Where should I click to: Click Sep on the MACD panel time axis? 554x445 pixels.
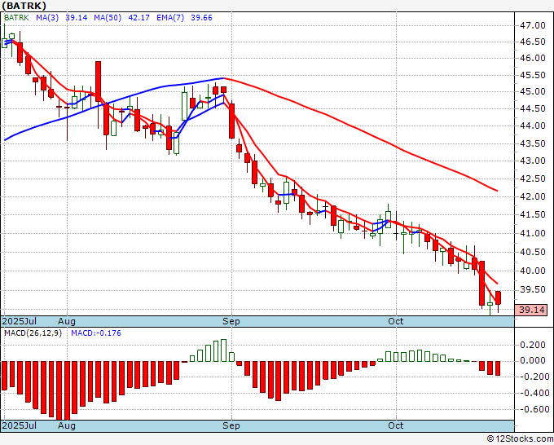pyautogui.click(x=232, y=425)
